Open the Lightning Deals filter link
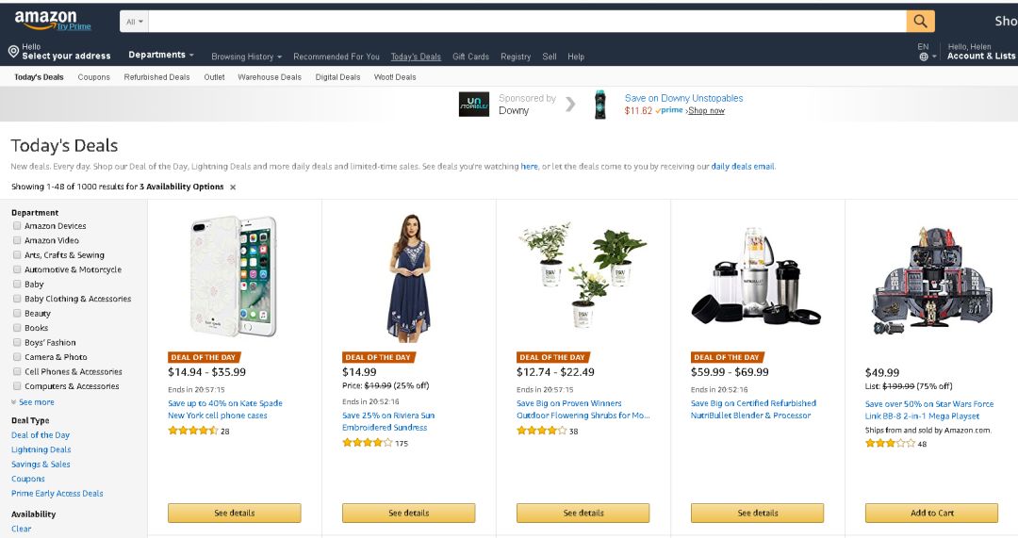The height and width of the screenshot is (538, 1018). tap(41, 449)
